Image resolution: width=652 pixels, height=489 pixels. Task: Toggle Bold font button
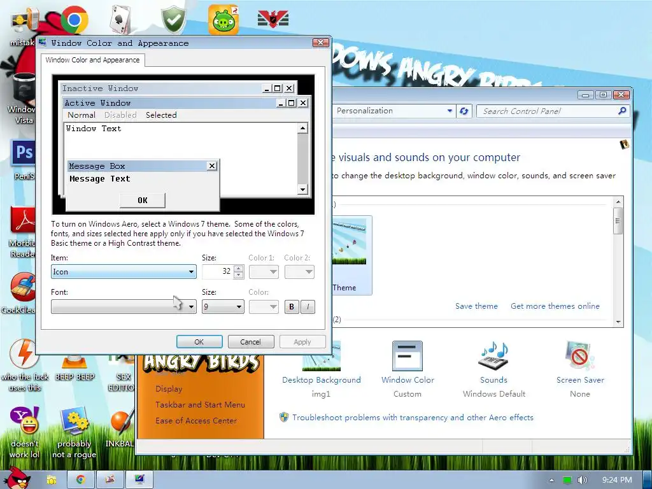tap(292, 307)
